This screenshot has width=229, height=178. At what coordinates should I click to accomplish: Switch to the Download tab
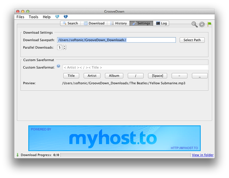tap(94, 23)
